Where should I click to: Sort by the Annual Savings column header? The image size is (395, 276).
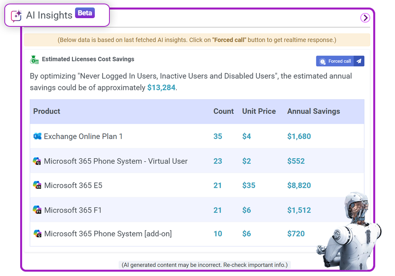point(314,111)
